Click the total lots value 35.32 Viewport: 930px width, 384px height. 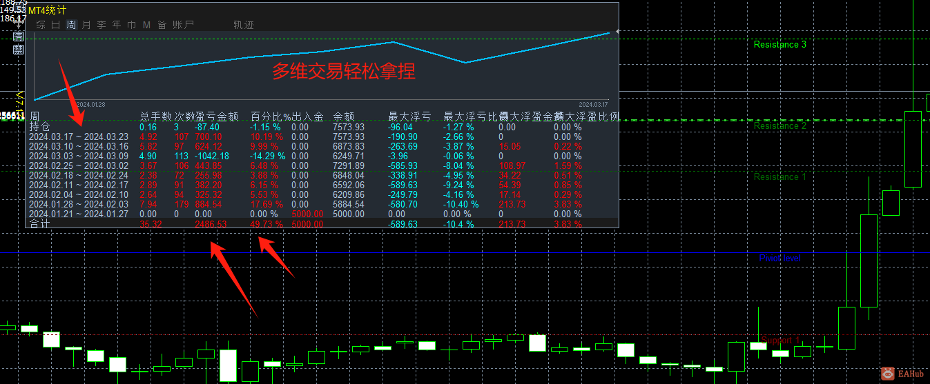(x=151, y=224)
